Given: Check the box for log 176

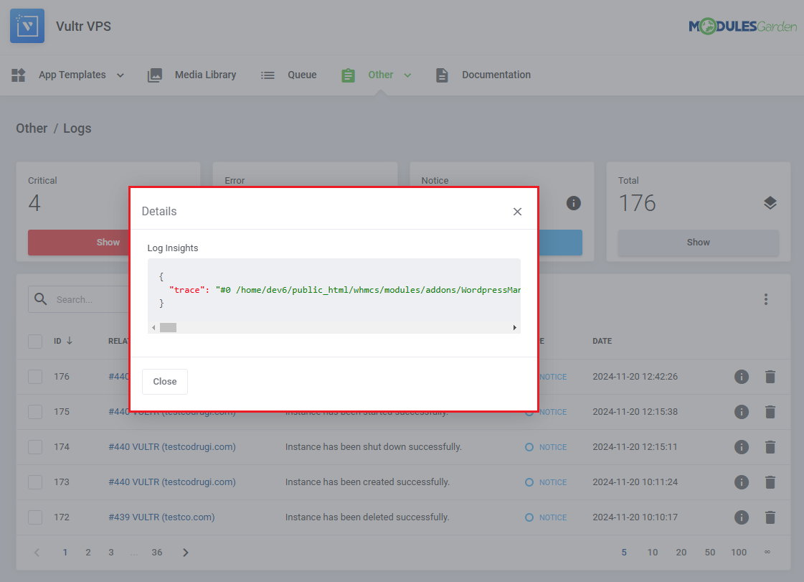Looking at the screenshot, I should pyautogui.click(x=35, y=377).
